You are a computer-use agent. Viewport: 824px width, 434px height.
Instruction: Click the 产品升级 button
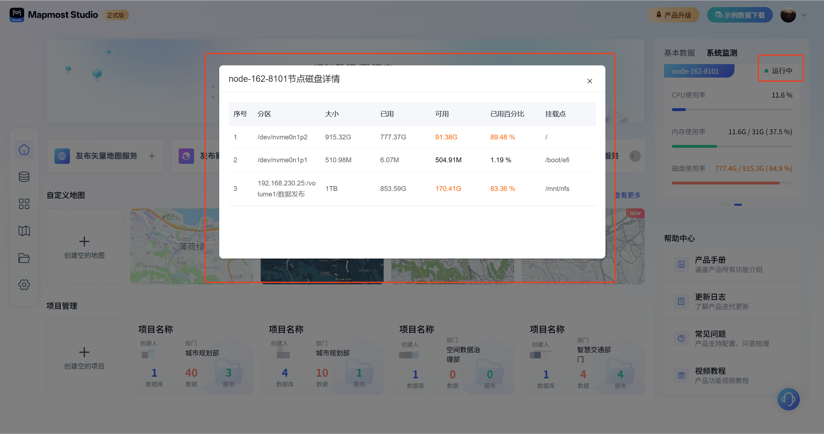[673, 15]
